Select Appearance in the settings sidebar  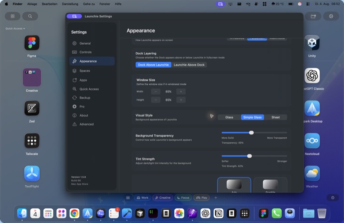coord(92,61)
